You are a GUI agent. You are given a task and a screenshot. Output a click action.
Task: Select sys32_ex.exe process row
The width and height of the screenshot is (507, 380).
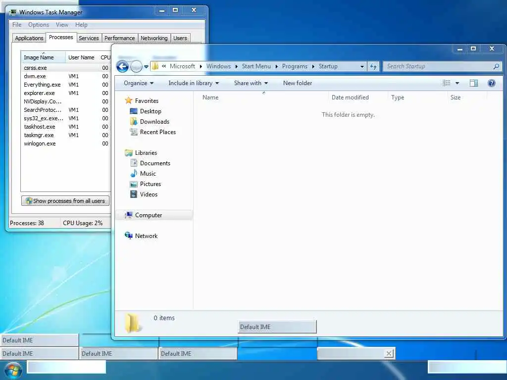66,118
